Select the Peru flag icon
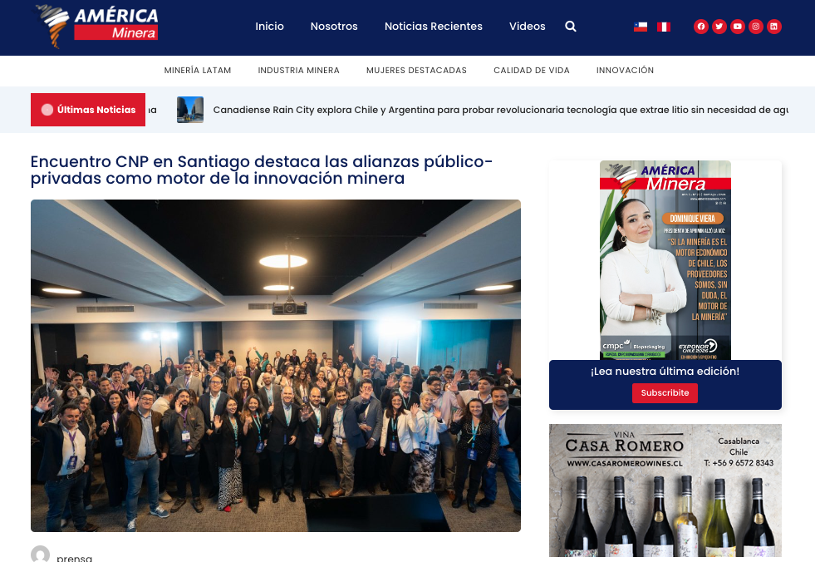Image resolution: width=815 pixels, height=562 pixels. point(664,27)
